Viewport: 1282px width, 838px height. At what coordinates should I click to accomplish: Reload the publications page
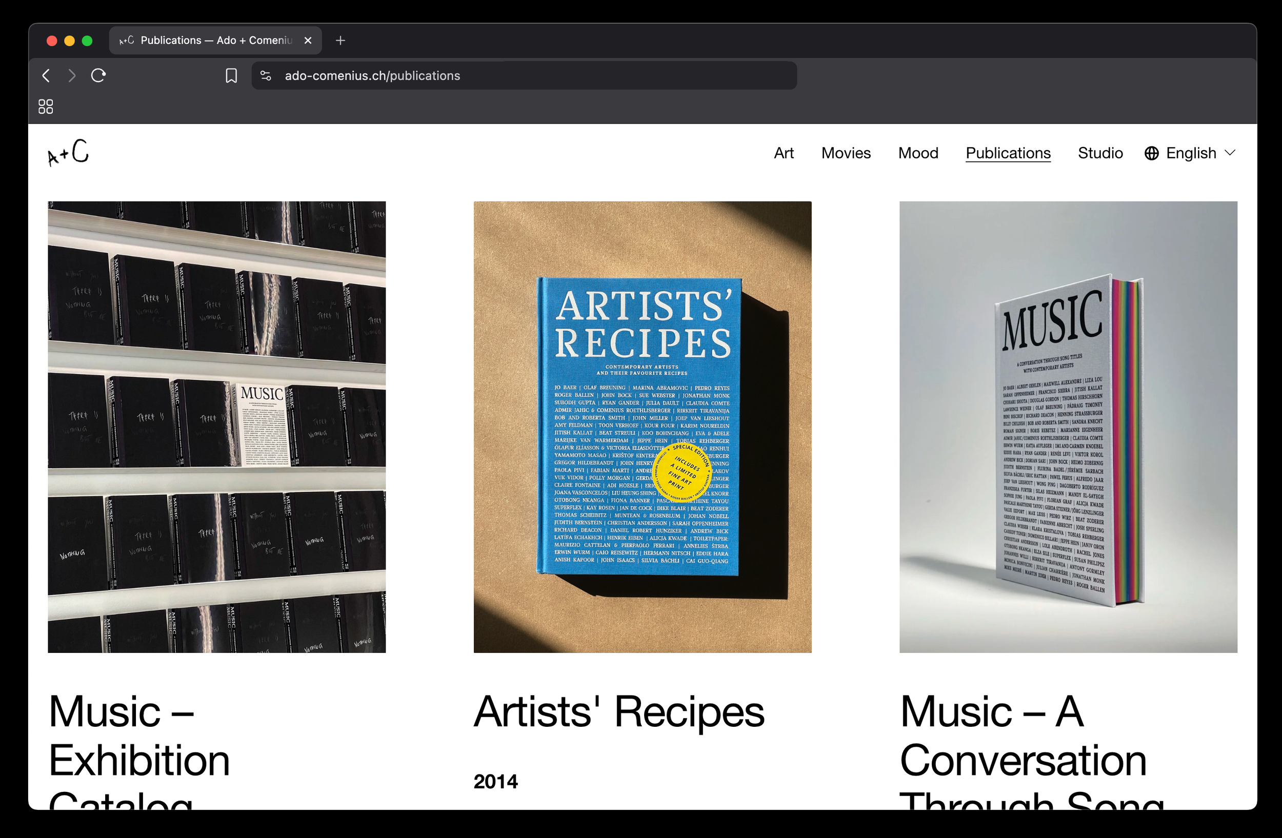coord(98,75)
